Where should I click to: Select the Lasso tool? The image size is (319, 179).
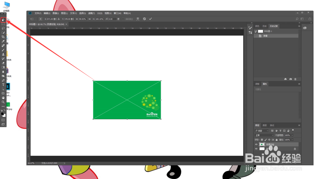[x=3, y=28]
